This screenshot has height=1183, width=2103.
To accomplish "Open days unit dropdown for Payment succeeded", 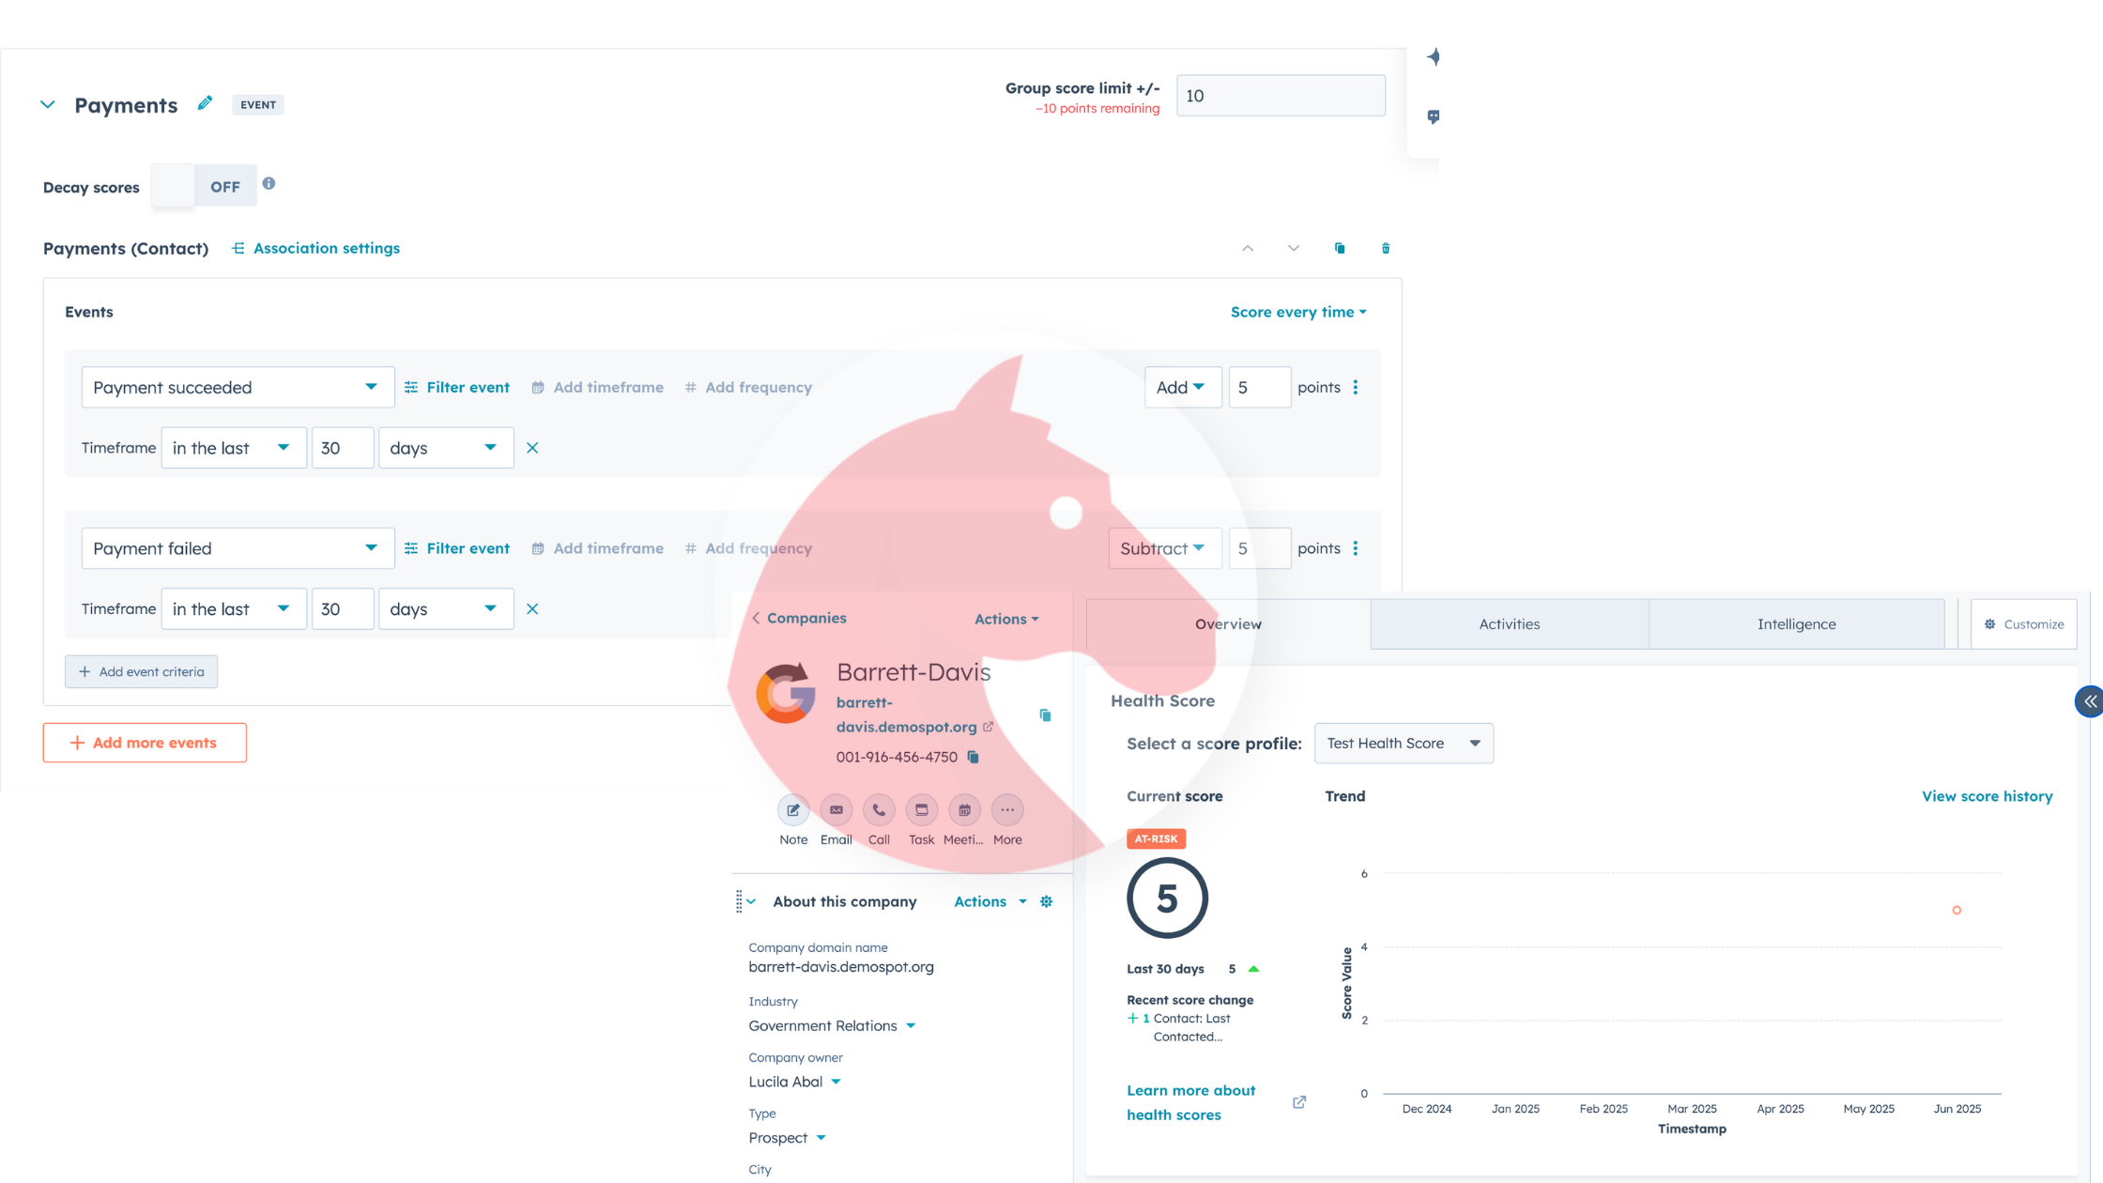I will (x=446, y=448).
